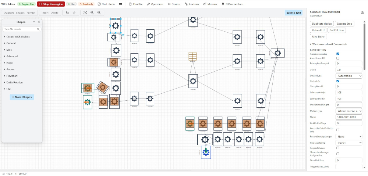The width and height of the screenshot is (368, 176).
Task: Open the RelocateItemId dropdown
Action: (x=349, y=143)
